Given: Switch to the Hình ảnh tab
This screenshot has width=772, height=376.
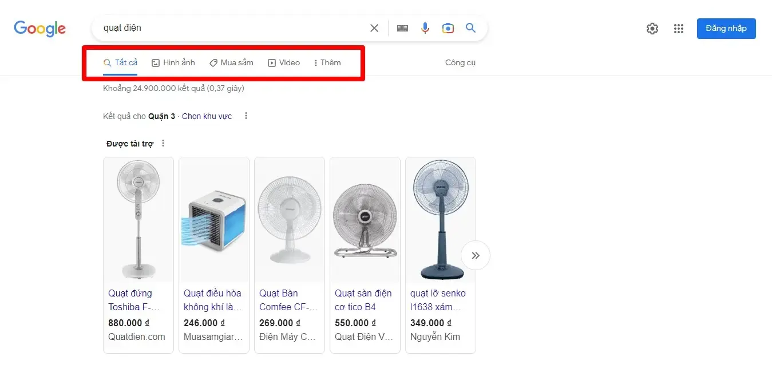Looking at the screenshot, I should tap(173, 62).
